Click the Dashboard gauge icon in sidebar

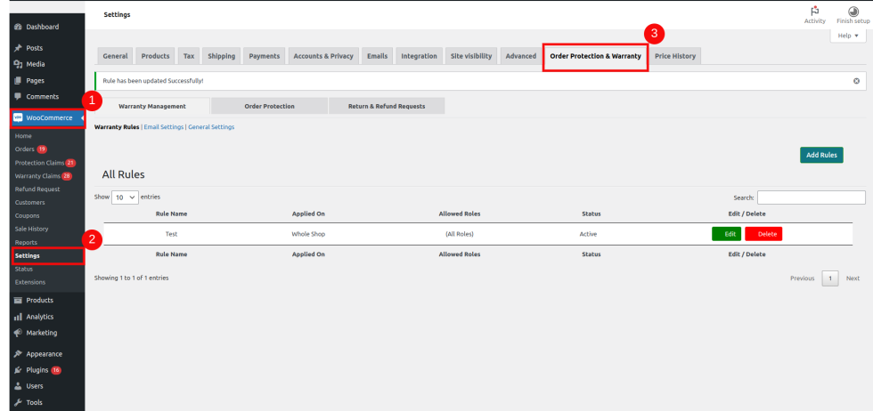pos(18,27)
